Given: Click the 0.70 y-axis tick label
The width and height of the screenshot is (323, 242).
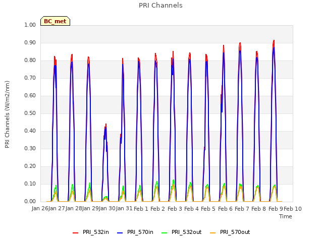Looking at the screenshot, I should [30, 78].
